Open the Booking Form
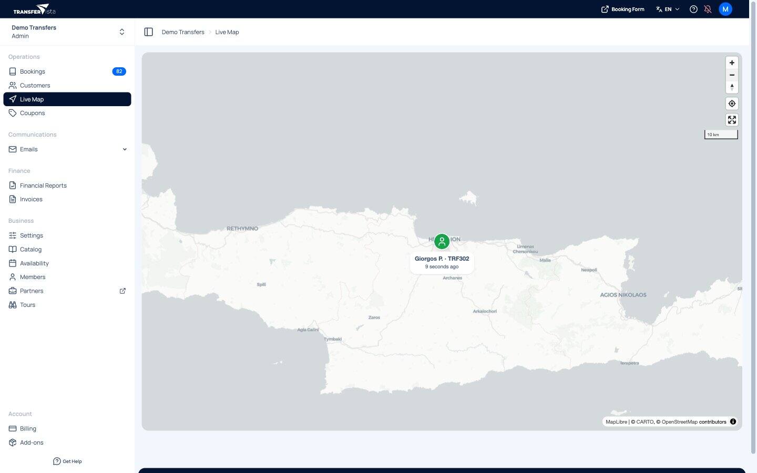This screenshot has width=757, height=473. tap(623, 9)
